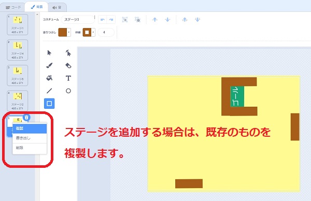Switch to the 背景 tab
The image size is (311, 201).
coord(36,7)
